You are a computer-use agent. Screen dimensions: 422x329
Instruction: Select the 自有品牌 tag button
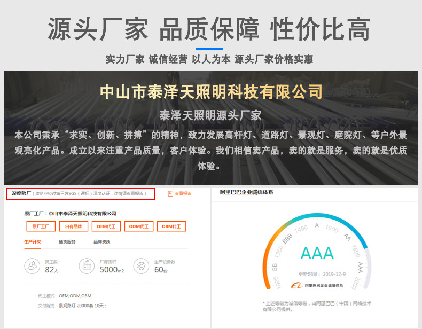(x=74, y=226)
